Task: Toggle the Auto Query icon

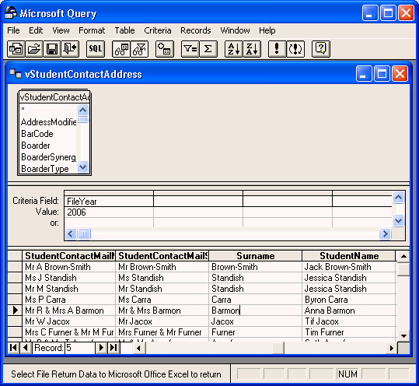Action: tap(295, 49)
